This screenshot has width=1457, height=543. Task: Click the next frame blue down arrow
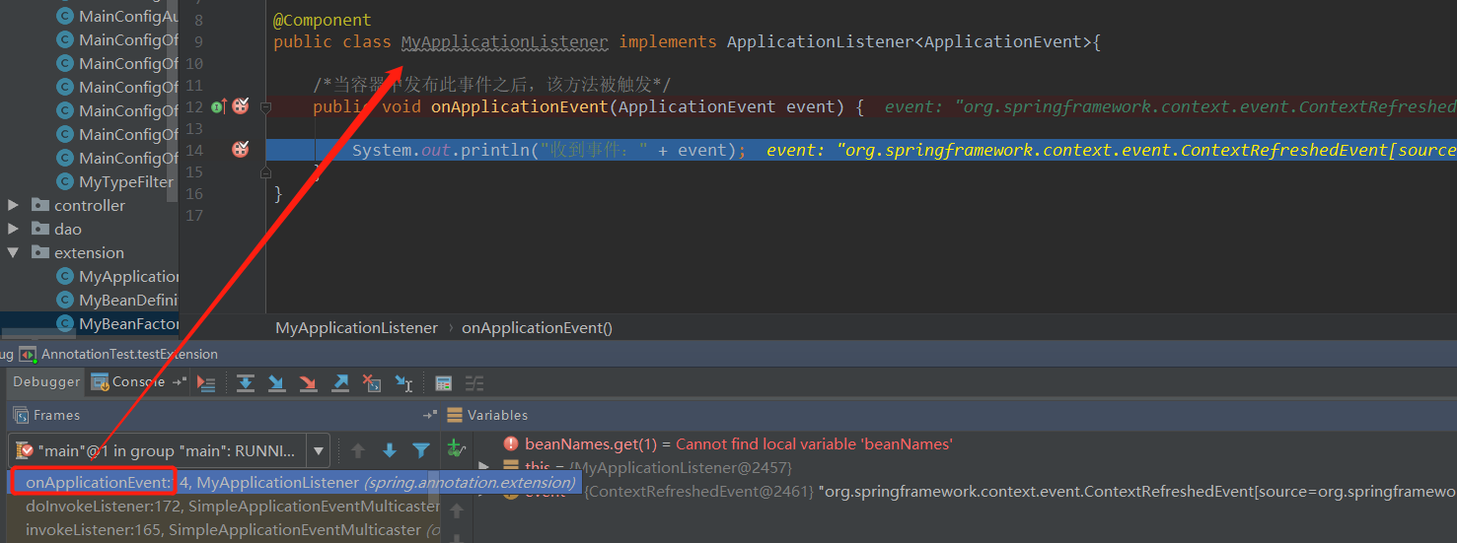click(390, 450)
